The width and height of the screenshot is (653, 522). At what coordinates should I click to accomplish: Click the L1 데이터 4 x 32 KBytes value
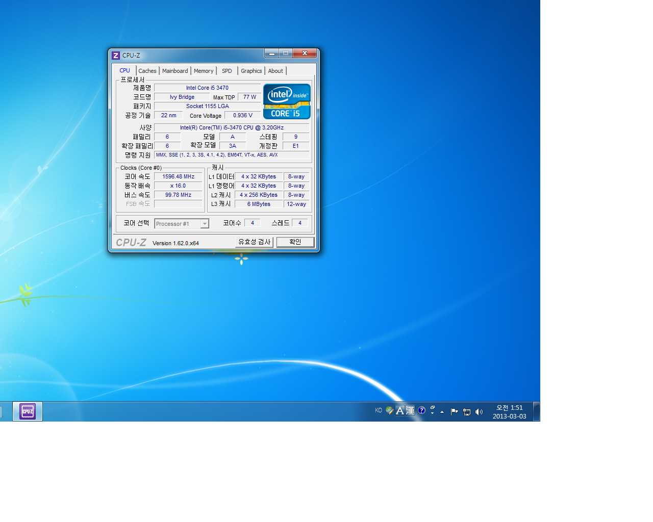coord(259,176)
